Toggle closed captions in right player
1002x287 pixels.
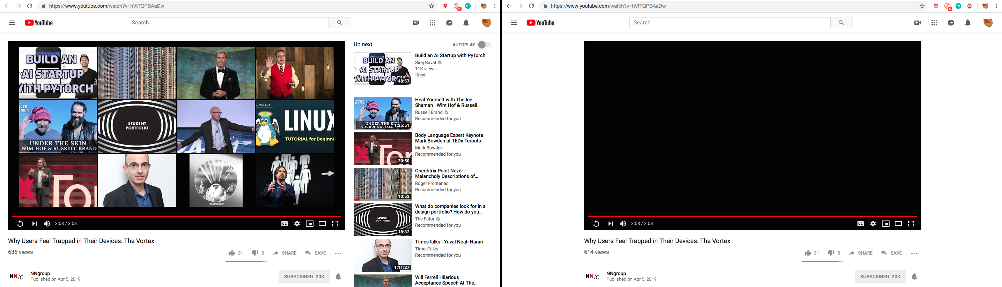861,223
